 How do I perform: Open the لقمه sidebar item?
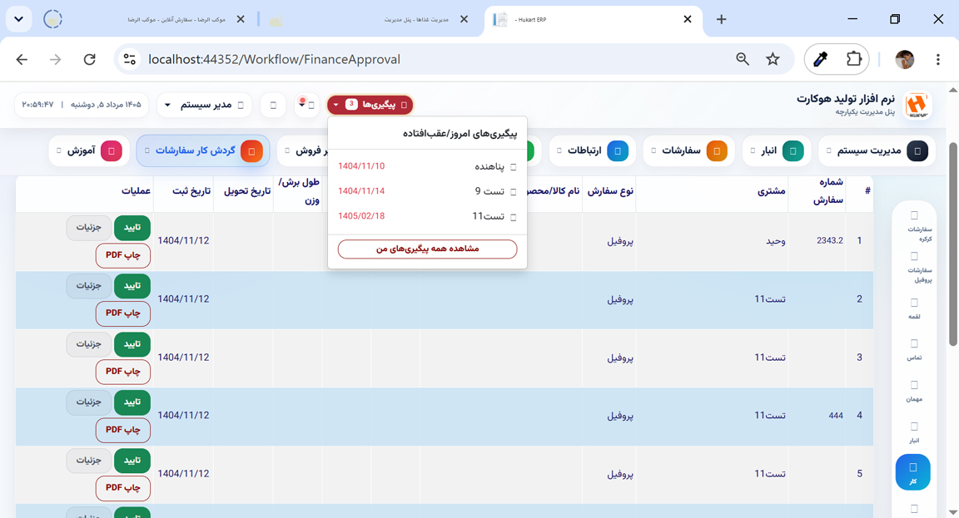pos(914,308)
